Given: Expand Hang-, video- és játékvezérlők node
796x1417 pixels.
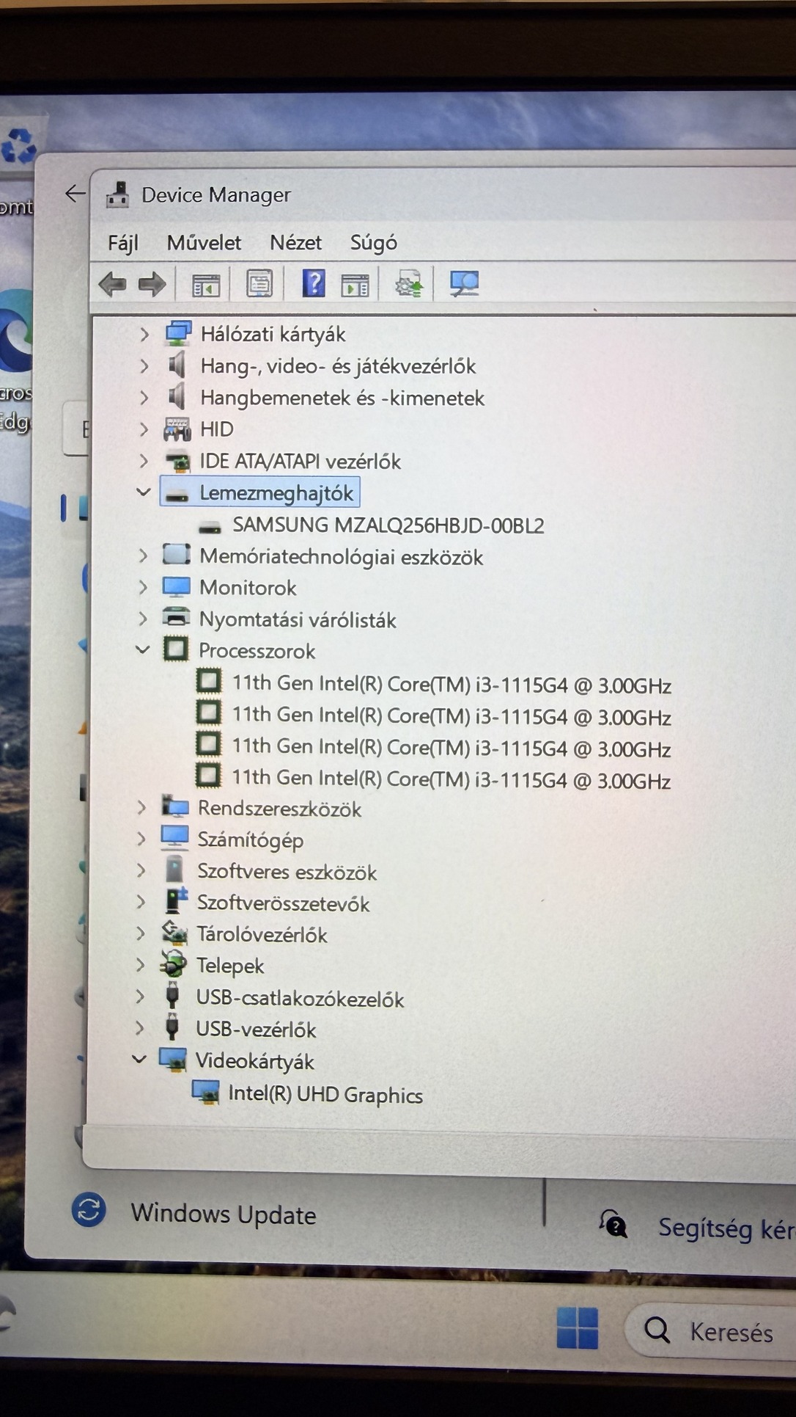Looking at the screenshot, I should pos(144,365).
